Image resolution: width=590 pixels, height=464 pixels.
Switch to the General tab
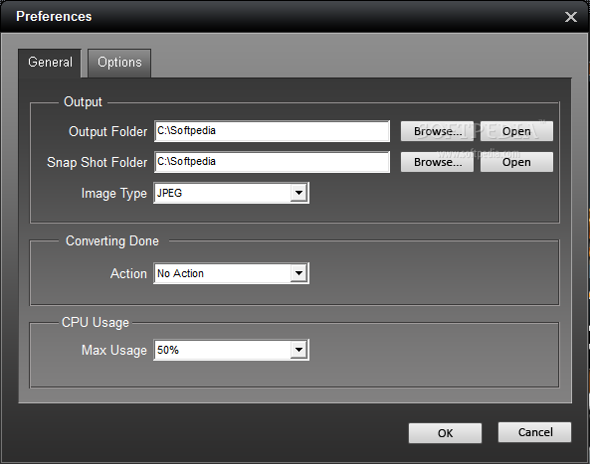click(50, 63)
